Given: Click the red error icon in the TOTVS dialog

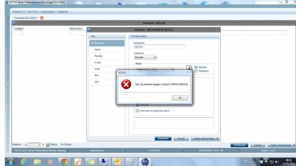Looking at the screenshot, I should pyautogui.click(x=126, y=84).
